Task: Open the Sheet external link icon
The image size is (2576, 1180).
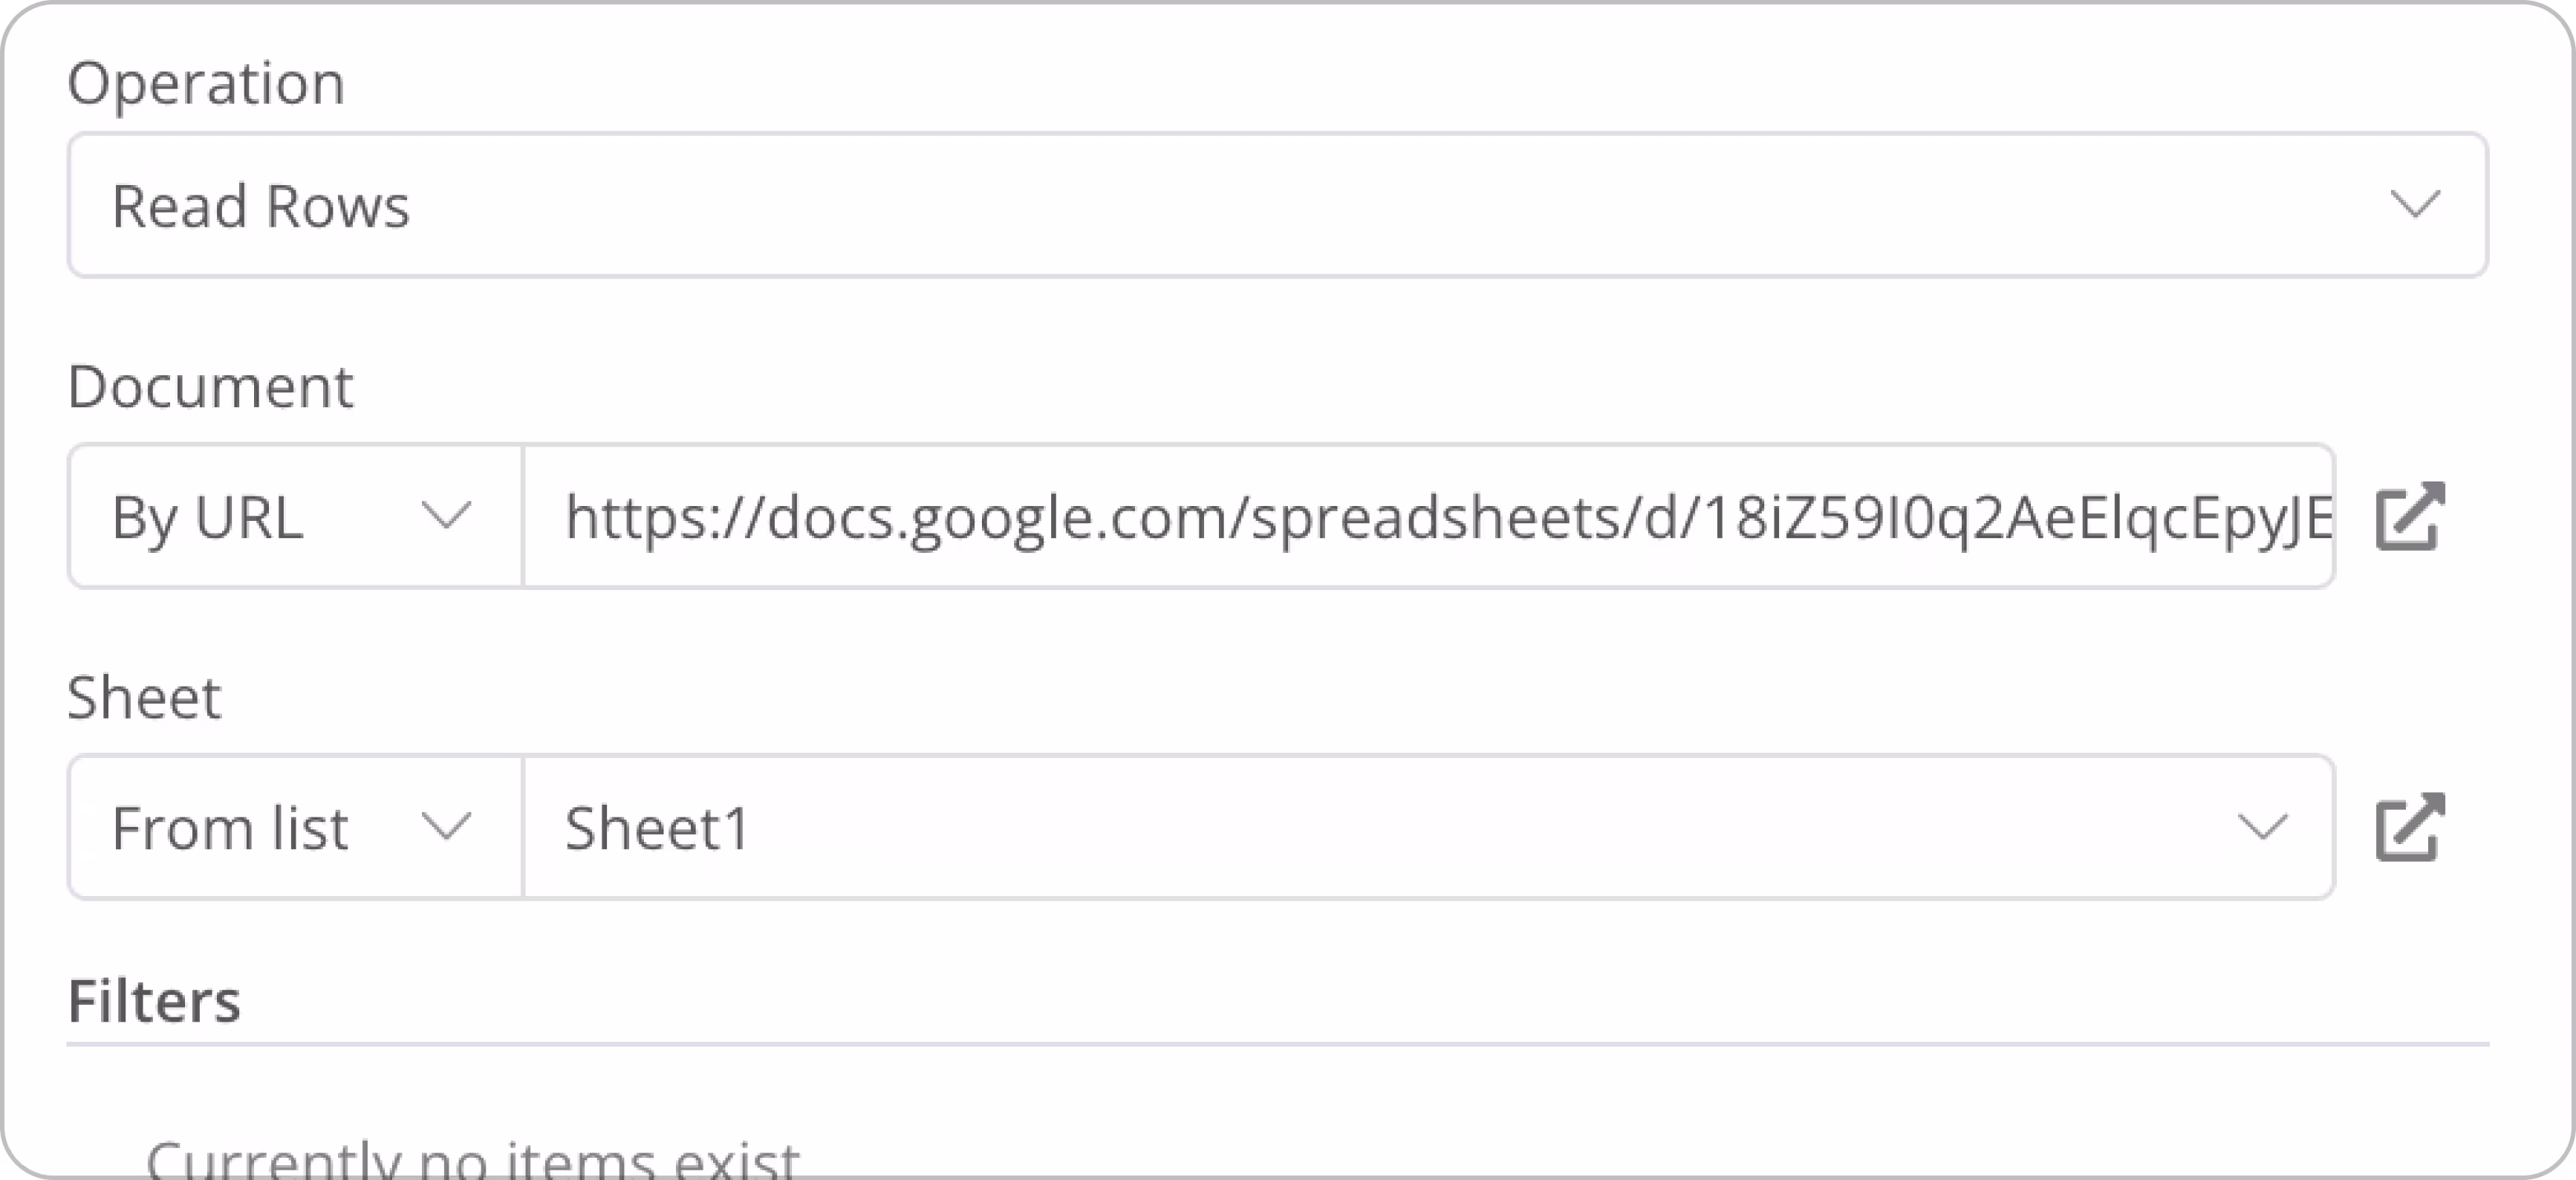Action: click(x=2409, y=827)
